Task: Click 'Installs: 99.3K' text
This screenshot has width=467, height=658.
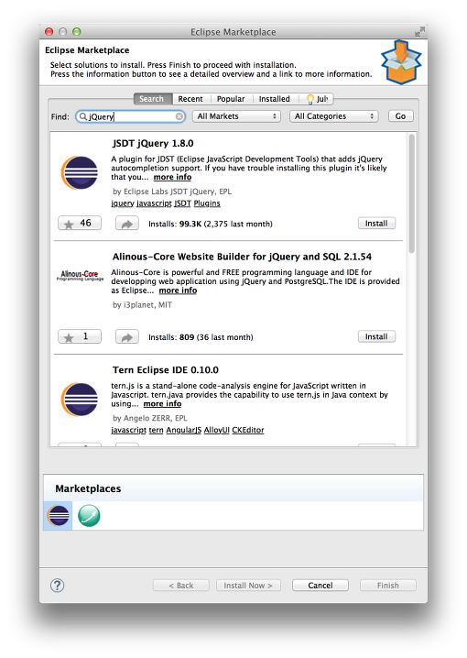Action: click(x=175, y=225)
